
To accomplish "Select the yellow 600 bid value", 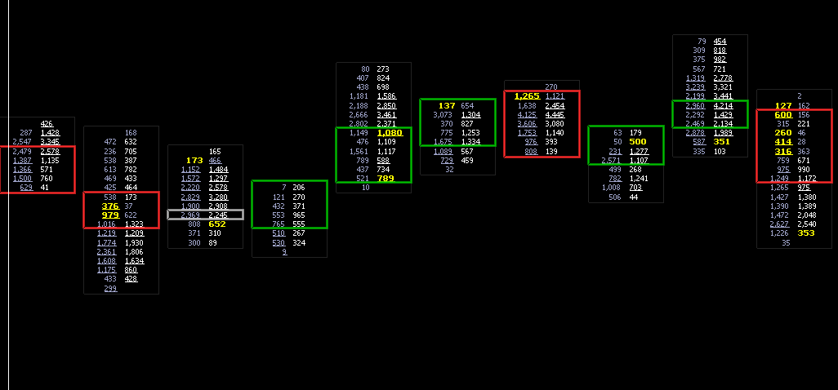I will pos(783,115).
